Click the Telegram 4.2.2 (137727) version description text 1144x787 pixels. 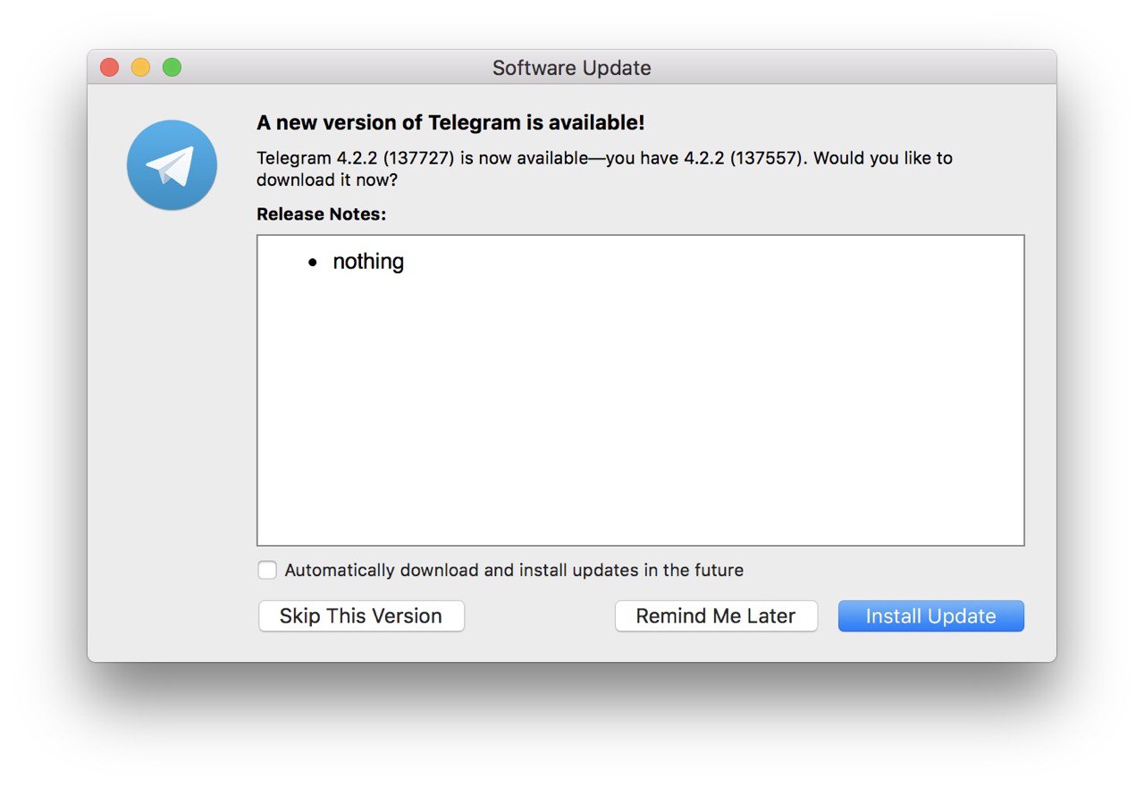pyautogui.click(x=604, y=169)
